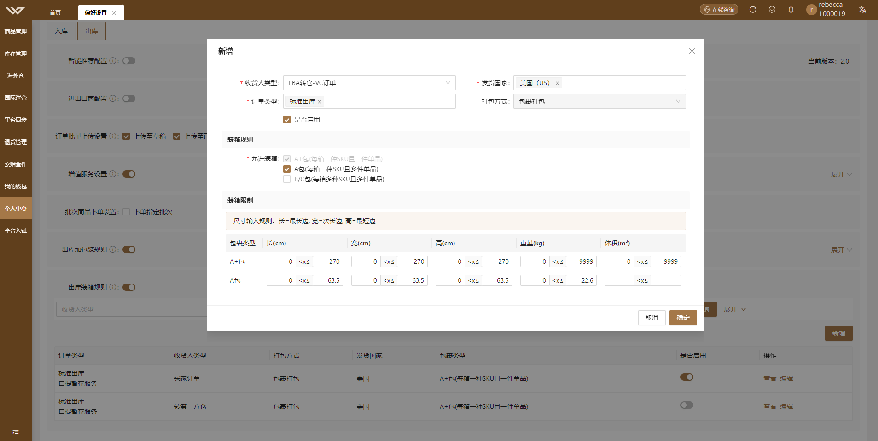Close the 偏好设置 tab with its X
The image size is (878, 441).
click(x=114, y=13)
